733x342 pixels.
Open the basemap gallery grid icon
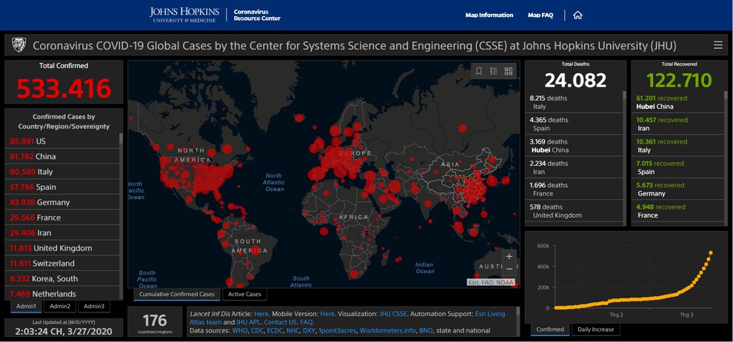coord(509,71)
